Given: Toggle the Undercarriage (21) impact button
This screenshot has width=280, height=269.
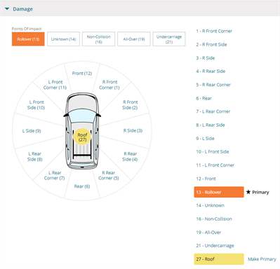Looking at the screenshot, I should [x=169, y=39].
